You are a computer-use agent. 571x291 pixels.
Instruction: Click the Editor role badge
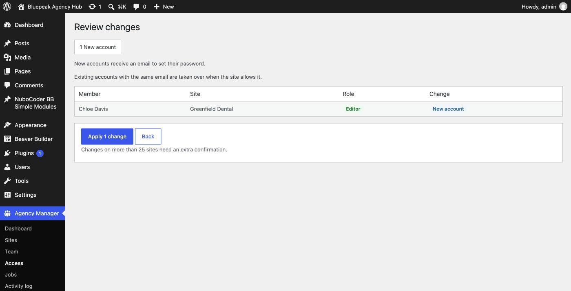353,109
